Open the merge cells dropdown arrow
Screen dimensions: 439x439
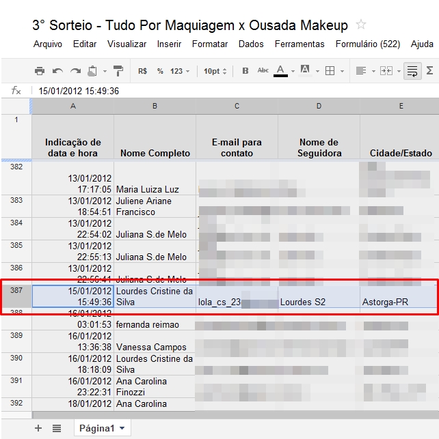[399, 72]
